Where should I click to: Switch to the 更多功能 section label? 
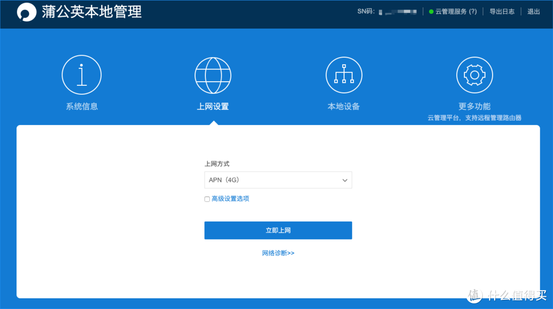point(475,106)
